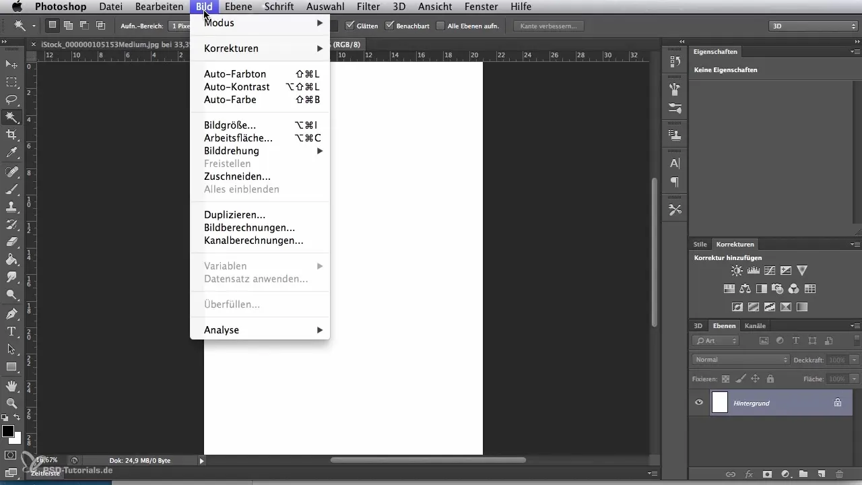Choose Arbeitsfläche... from the menu
862x485 pixels.
pyautogui.click(x=260, y=138)
